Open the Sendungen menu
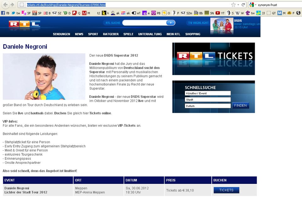 61,34
